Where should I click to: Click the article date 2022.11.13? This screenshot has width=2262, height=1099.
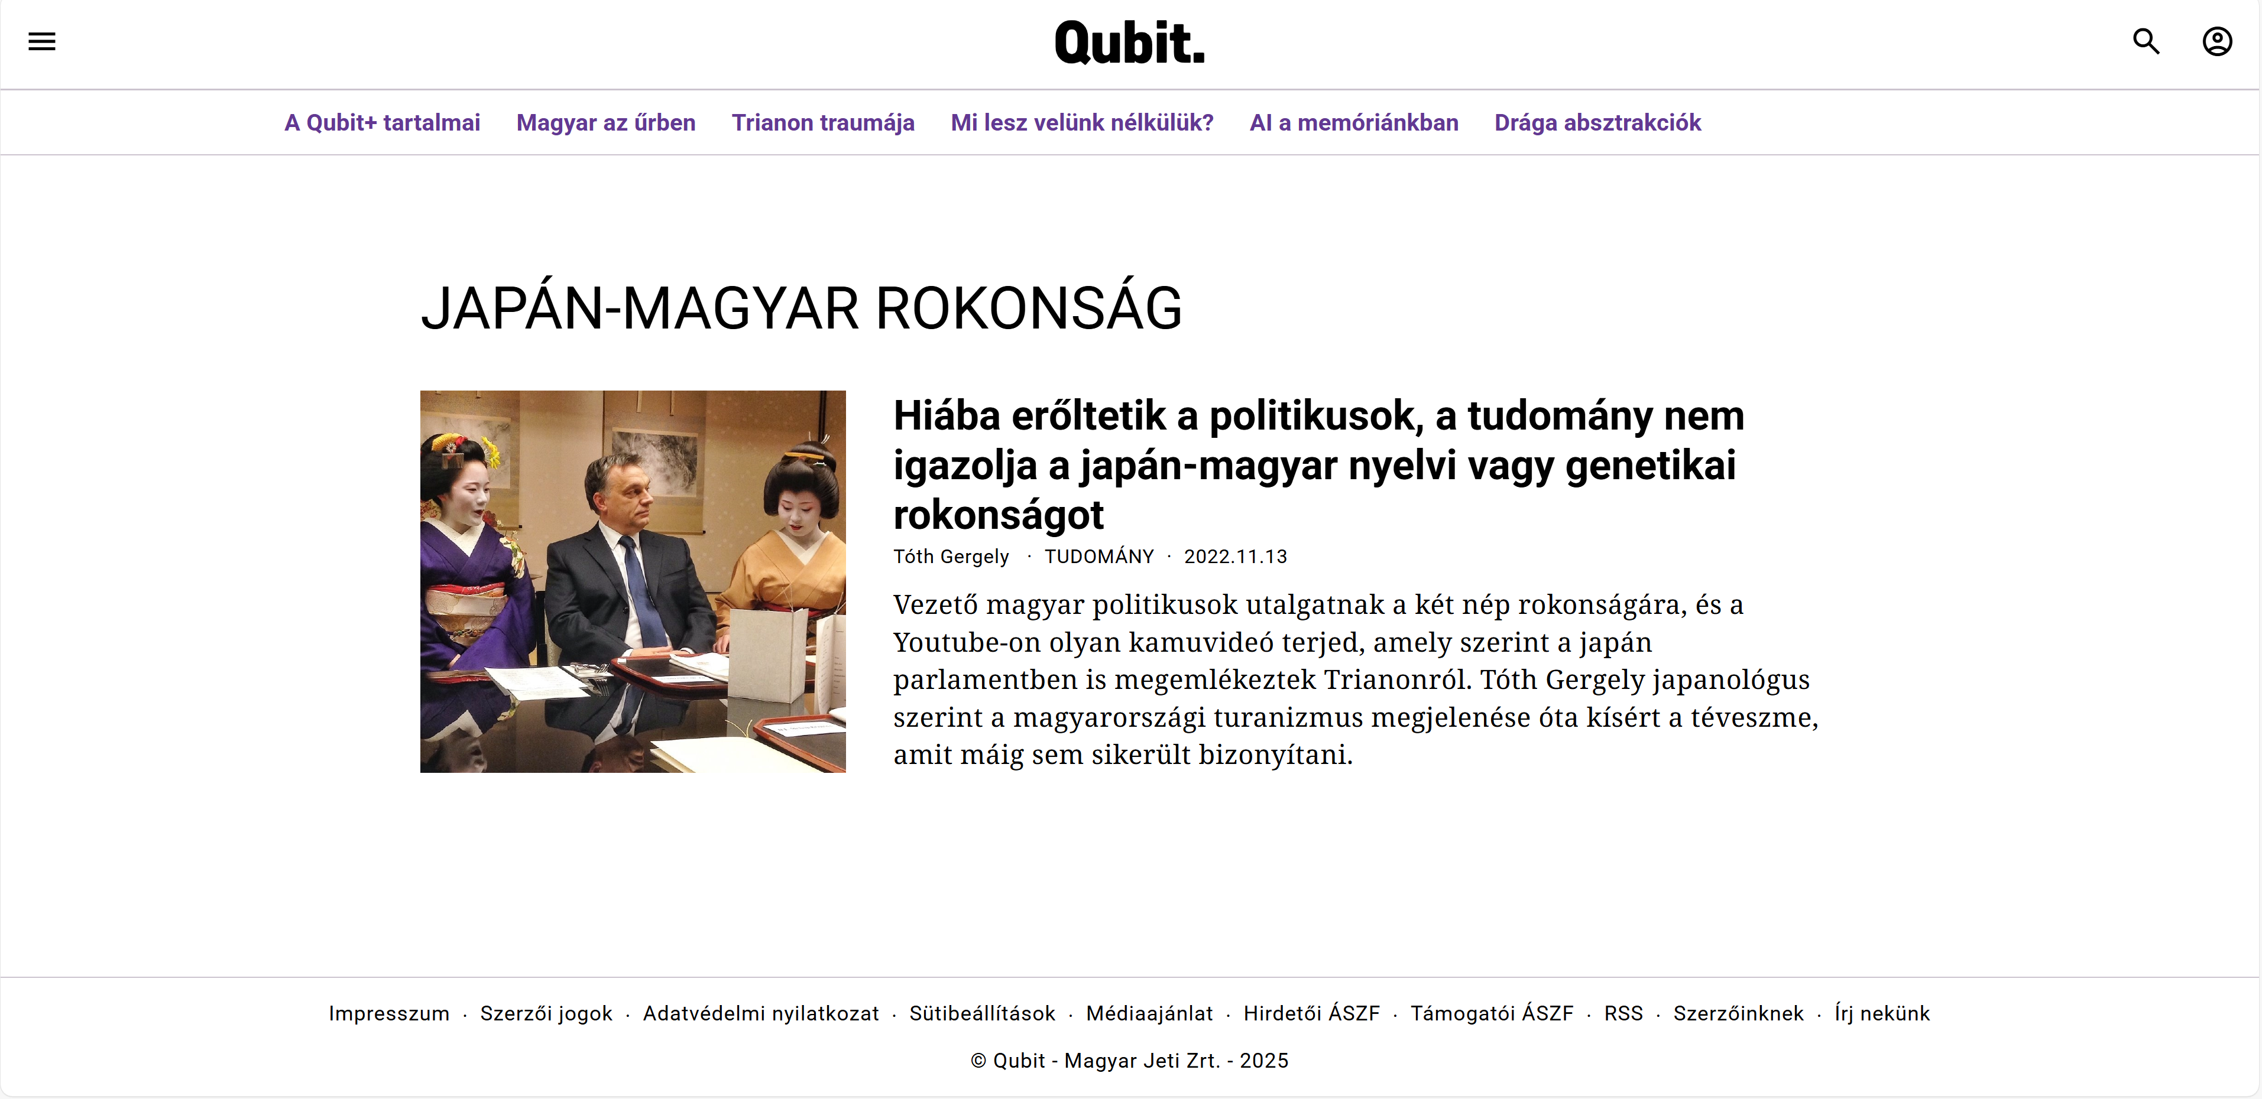[x=1234, y=557]
